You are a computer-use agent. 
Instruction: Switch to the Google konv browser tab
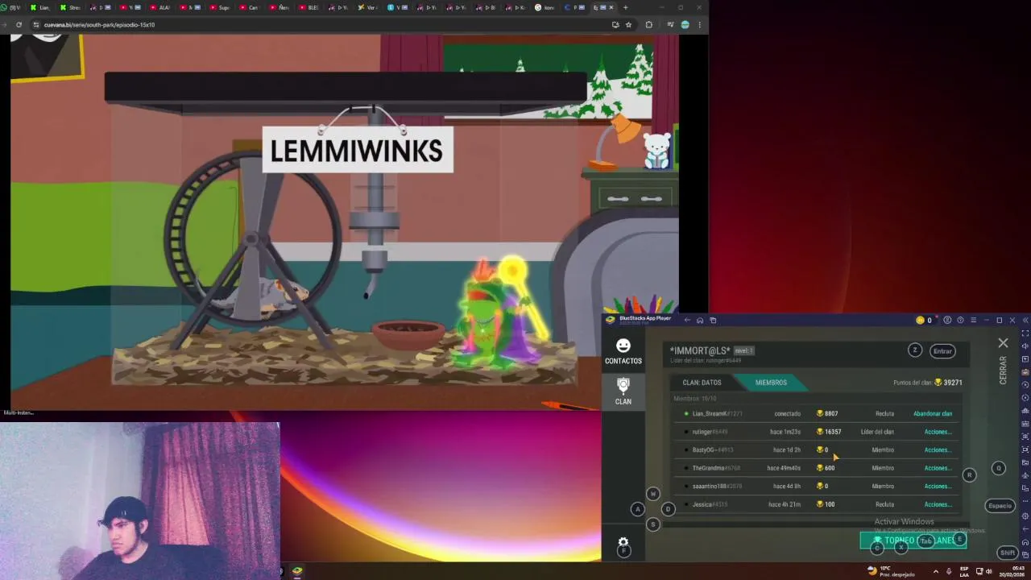click(545, 7)
